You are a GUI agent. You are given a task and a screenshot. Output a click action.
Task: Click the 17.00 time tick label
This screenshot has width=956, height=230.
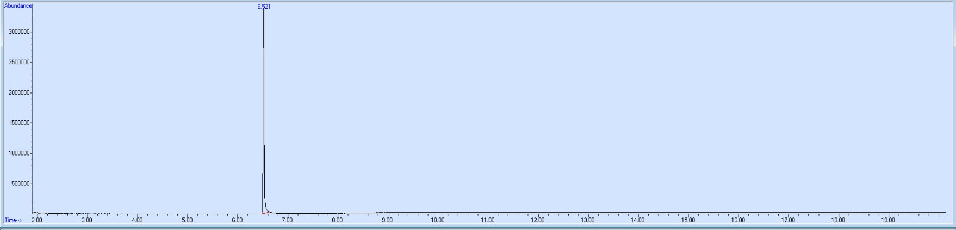pyautogui.click(x=788, y=220)
